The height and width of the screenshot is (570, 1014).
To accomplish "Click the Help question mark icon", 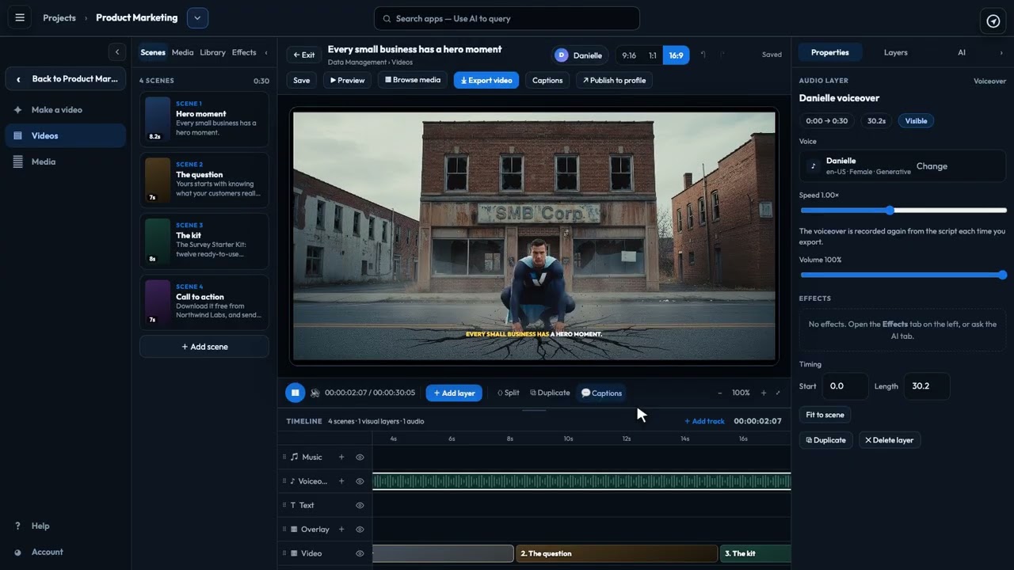I will (18, 526).
